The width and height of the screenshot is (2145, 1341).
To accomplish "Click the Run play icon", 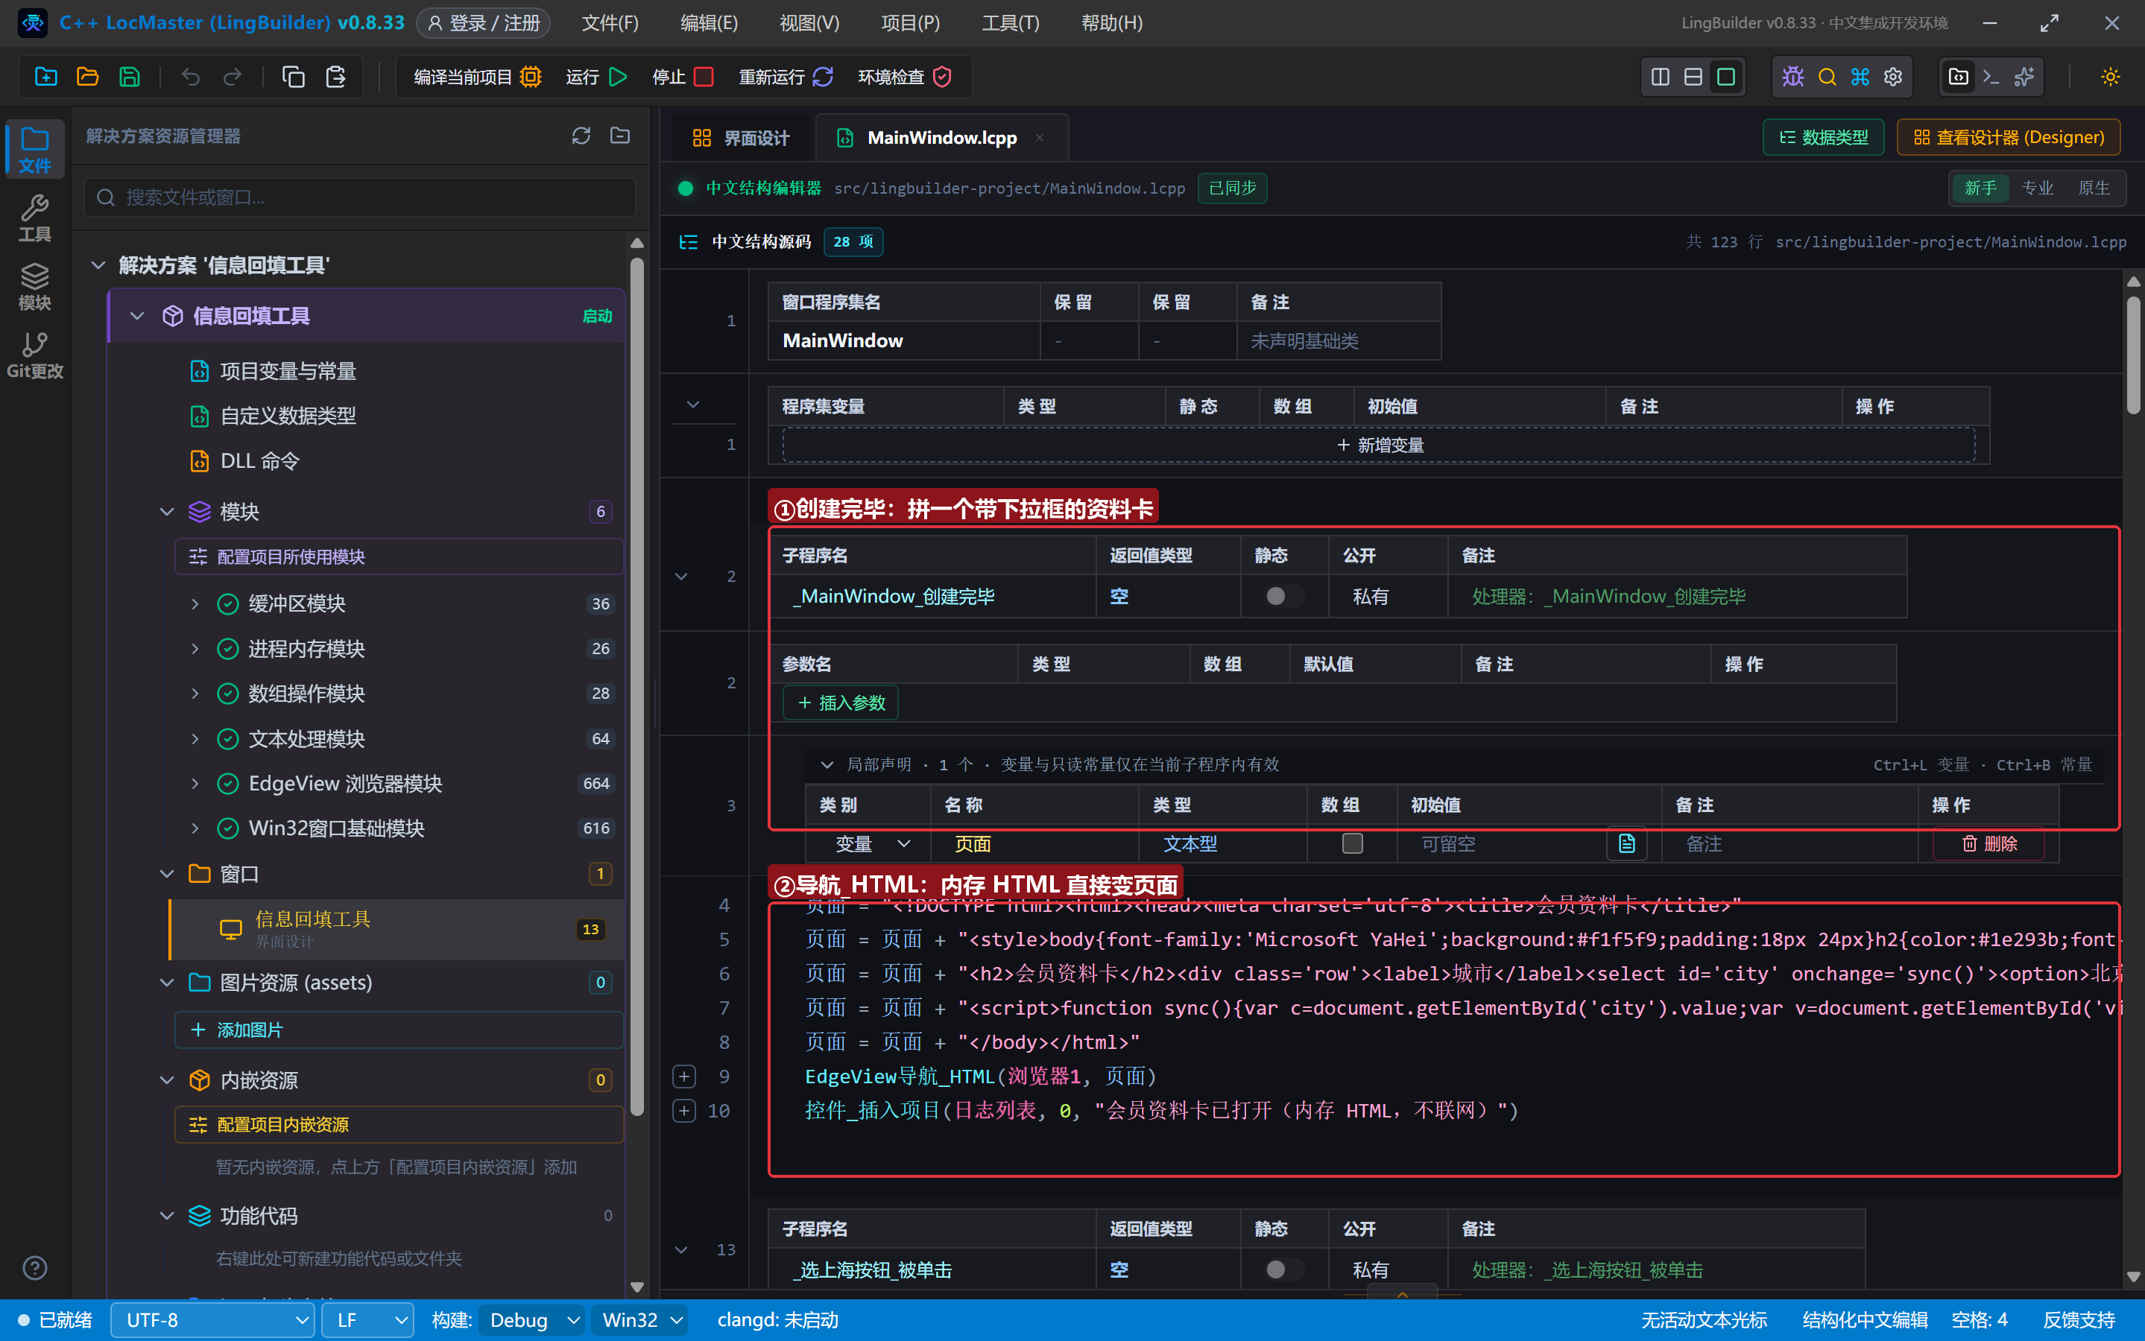I will pyautogui.click(x=619, y=77).
